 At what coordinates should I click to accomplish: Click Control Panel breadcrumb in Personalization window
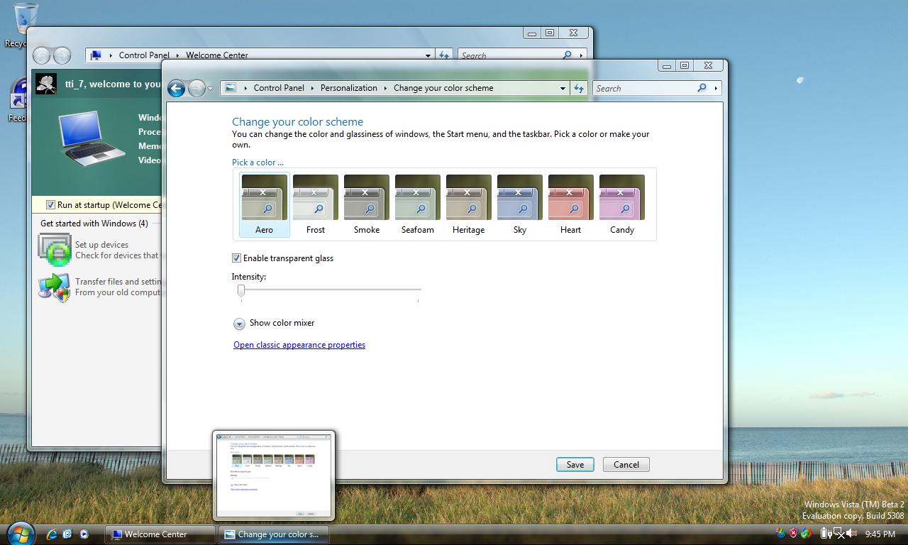tap(279, 88)
